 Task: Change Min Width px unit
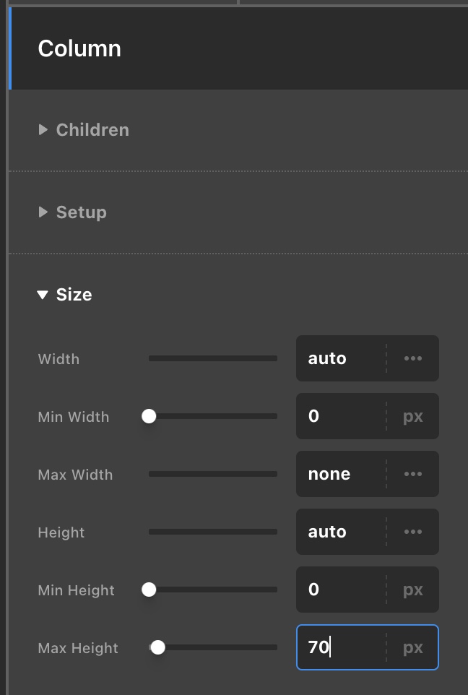(x=413, y=417)
